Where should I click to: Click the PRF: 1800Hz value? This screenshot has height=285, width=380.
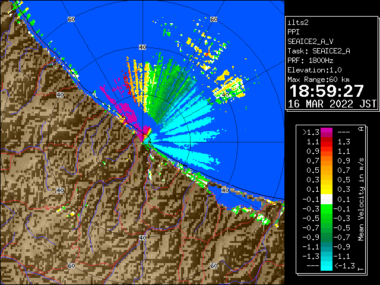click(310, 61)
